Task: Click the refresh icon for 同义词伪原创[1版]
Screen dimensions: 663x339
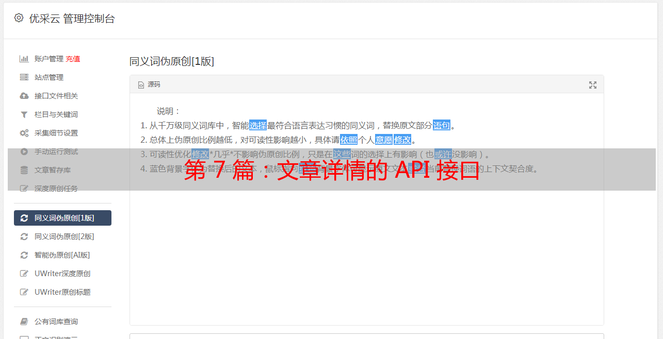Action: tap(24, 218)
